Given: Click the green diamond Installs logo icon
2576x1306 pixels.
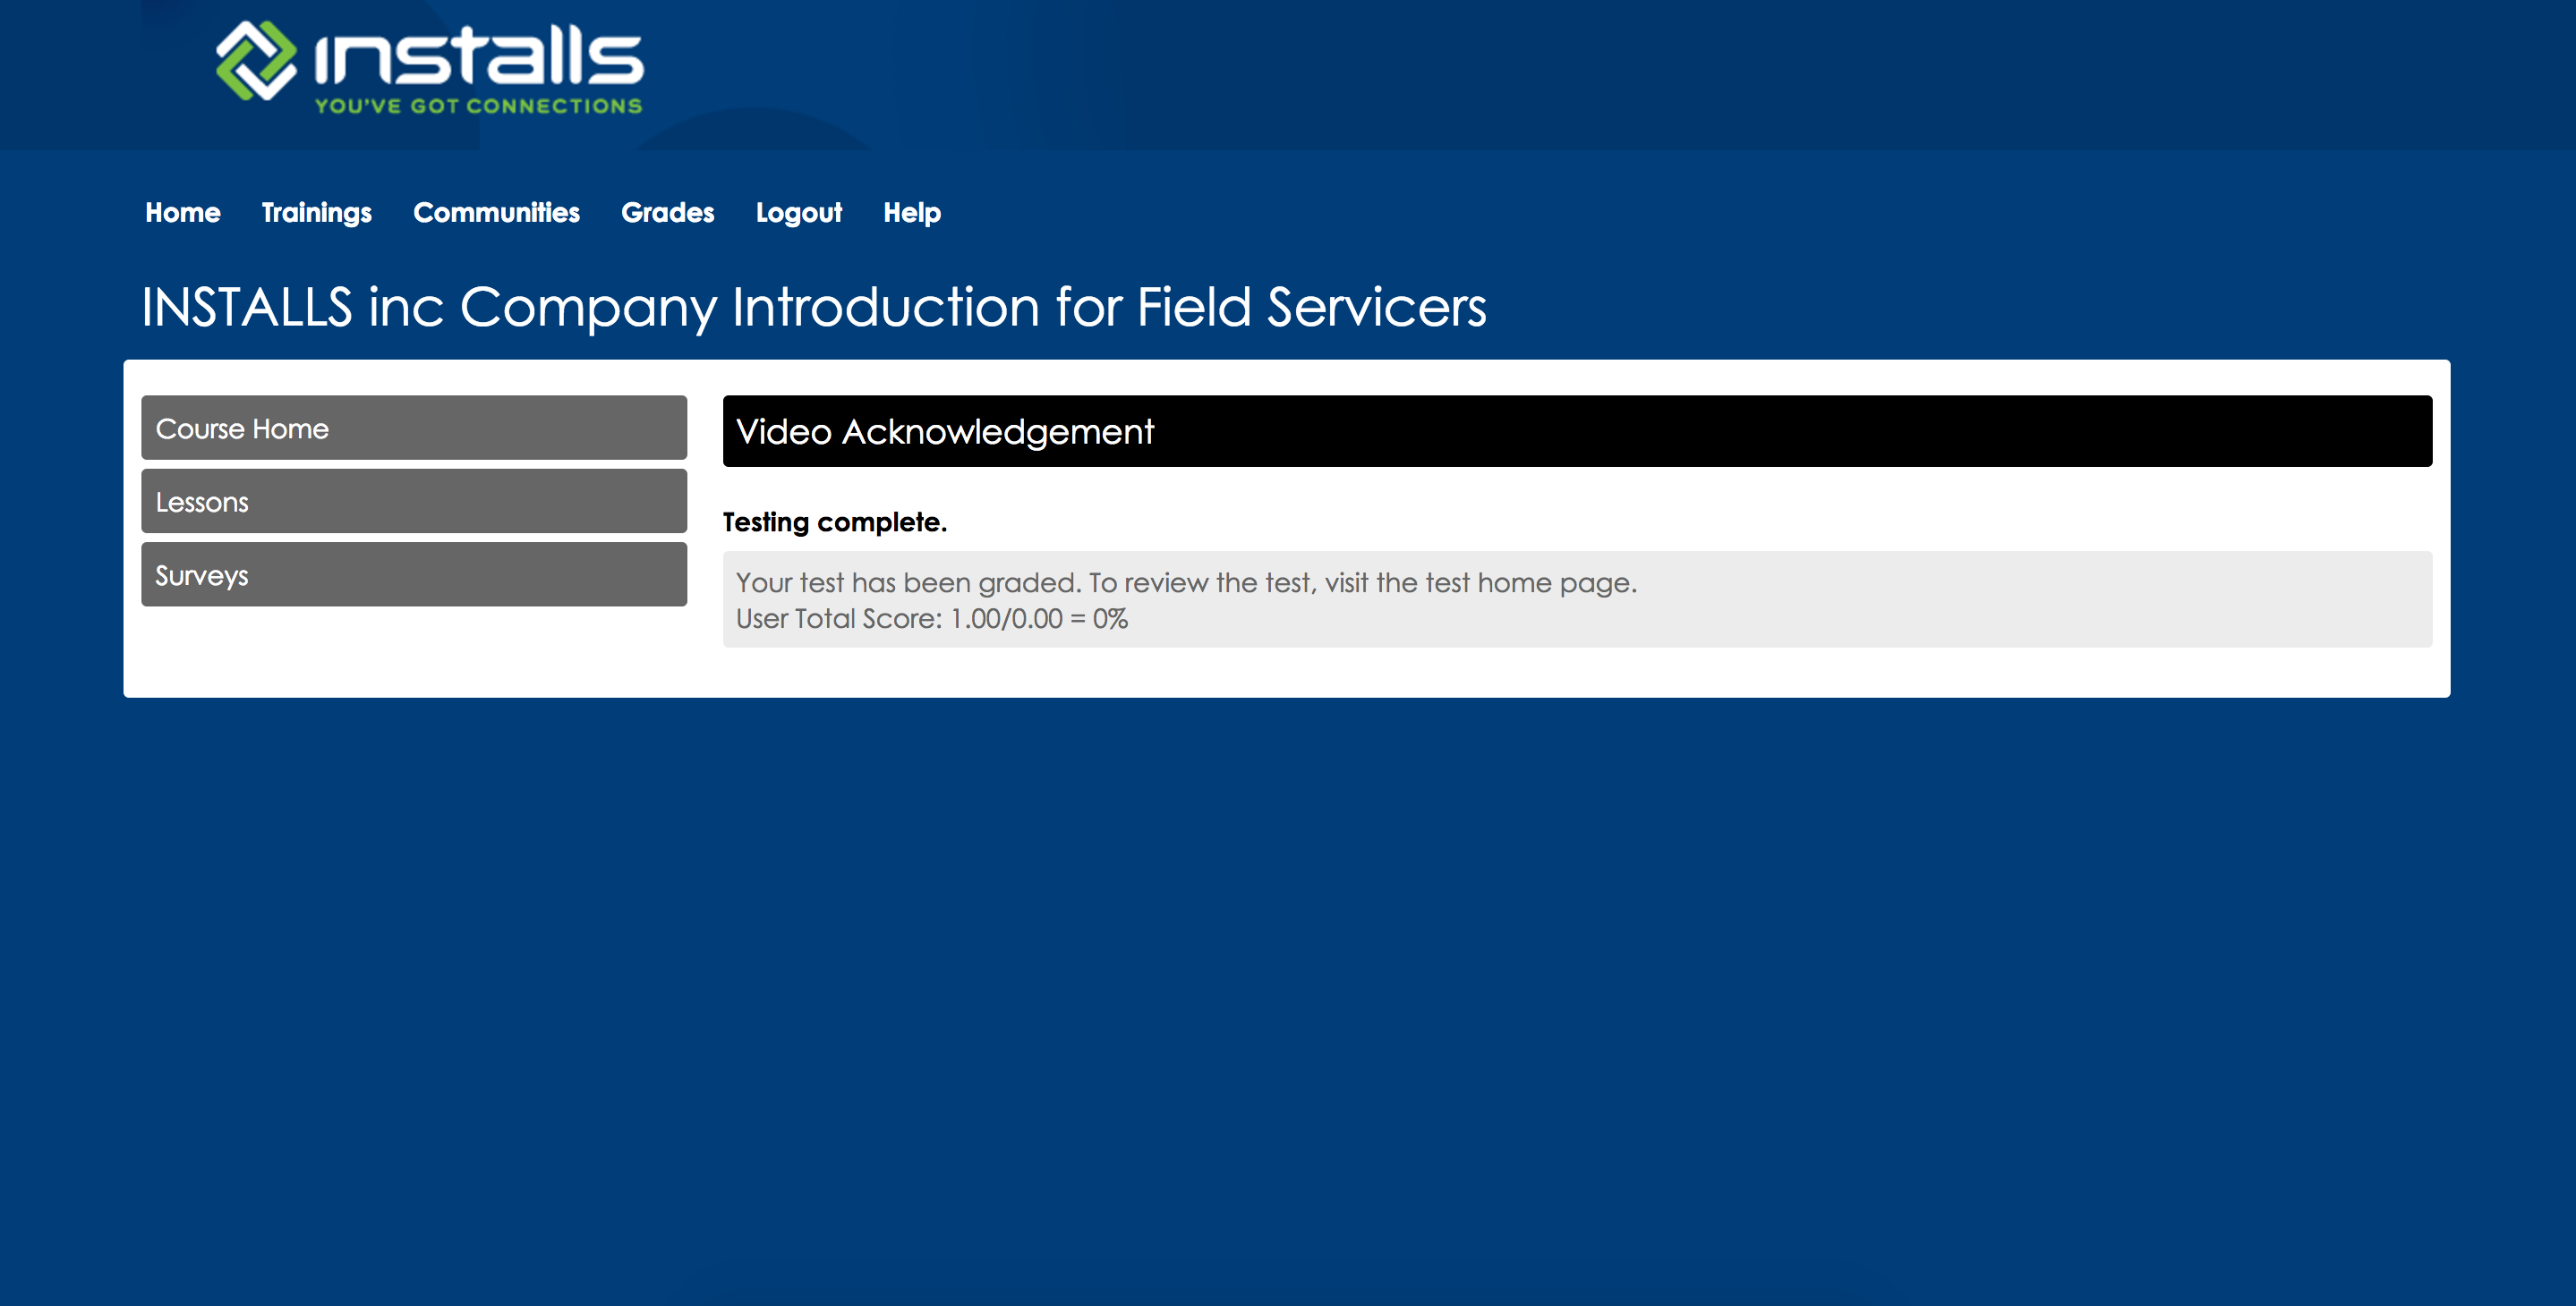Looking at the screenshot, I should pyautogui.click(x=256, y=61).
